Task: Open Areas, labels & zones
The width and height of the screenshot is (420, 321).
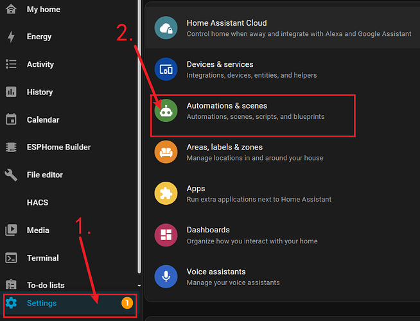Action: (283, 152)
